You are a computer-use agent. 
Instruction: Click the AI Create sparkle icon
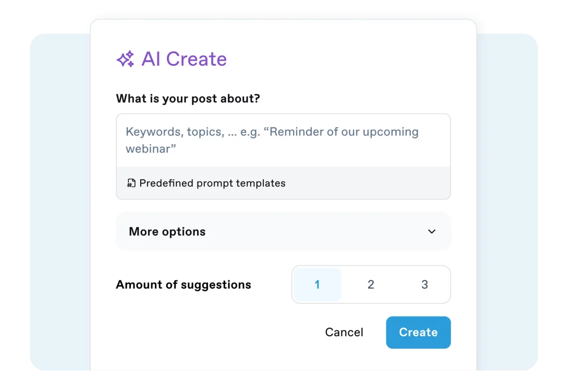125,59
